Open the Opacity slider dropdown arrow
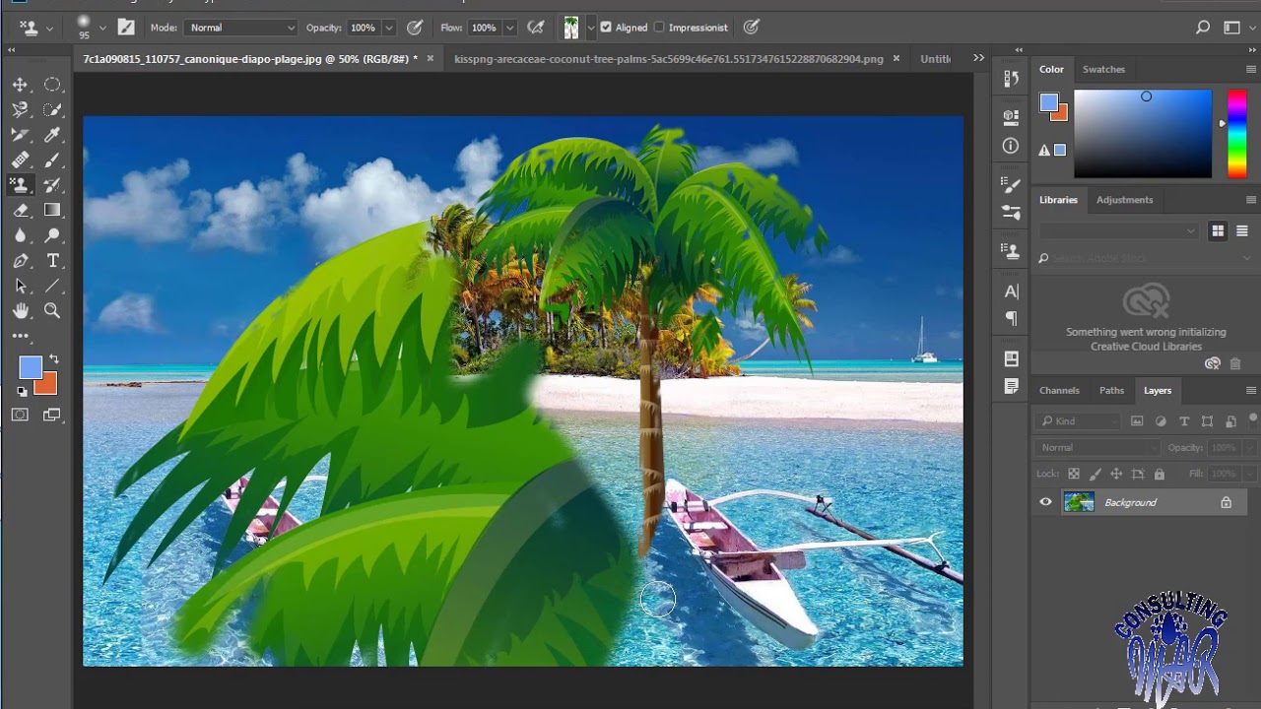Image resolution: width=1261 pixels, height=709 pixels. coord(389,28)
